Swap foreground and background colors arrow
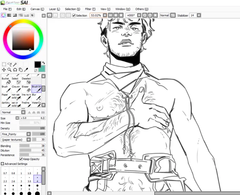 [43, 63]
